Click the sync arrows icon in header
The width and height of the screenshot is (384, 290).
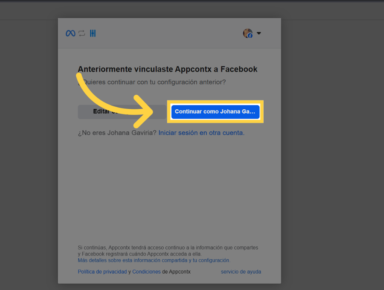pyautogui.click(x=82, y=33)
